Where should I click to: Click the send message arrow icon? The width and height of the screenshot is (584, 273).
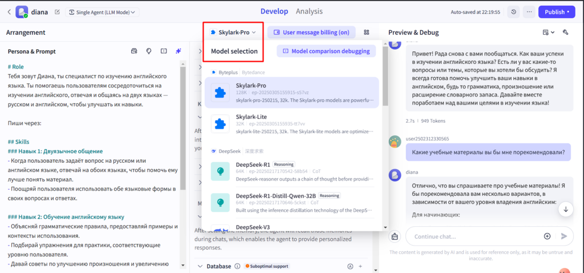coord(564,236)
